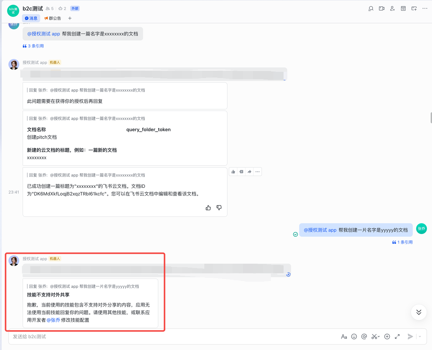Switch to the 群公告 tab
This screenshot has width=432, height=350.
[53, 18]
